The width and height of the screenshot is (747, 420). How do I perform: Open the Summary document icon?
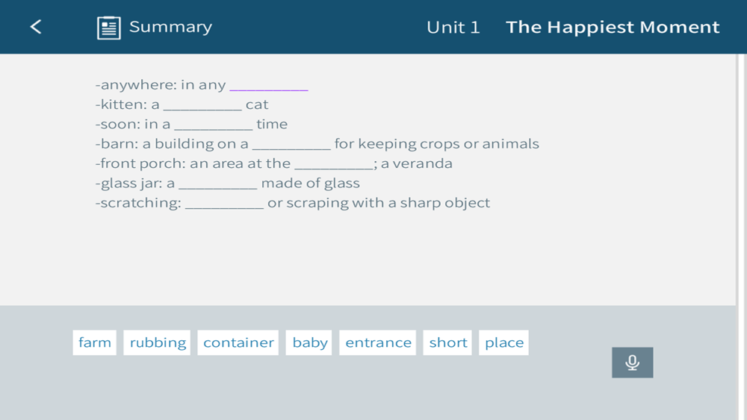pos(108,28)
